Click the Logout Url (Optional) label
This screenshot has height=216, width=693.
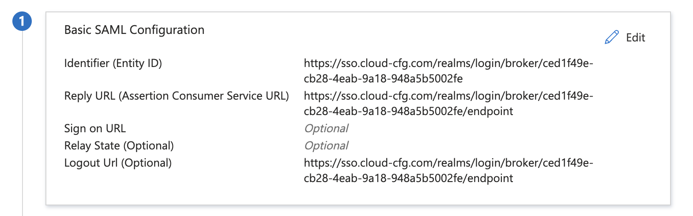(x=118, y=163)
